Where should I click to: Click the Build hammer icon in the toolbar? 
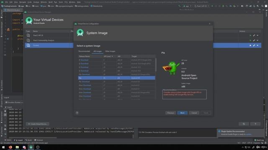[179, 6]
